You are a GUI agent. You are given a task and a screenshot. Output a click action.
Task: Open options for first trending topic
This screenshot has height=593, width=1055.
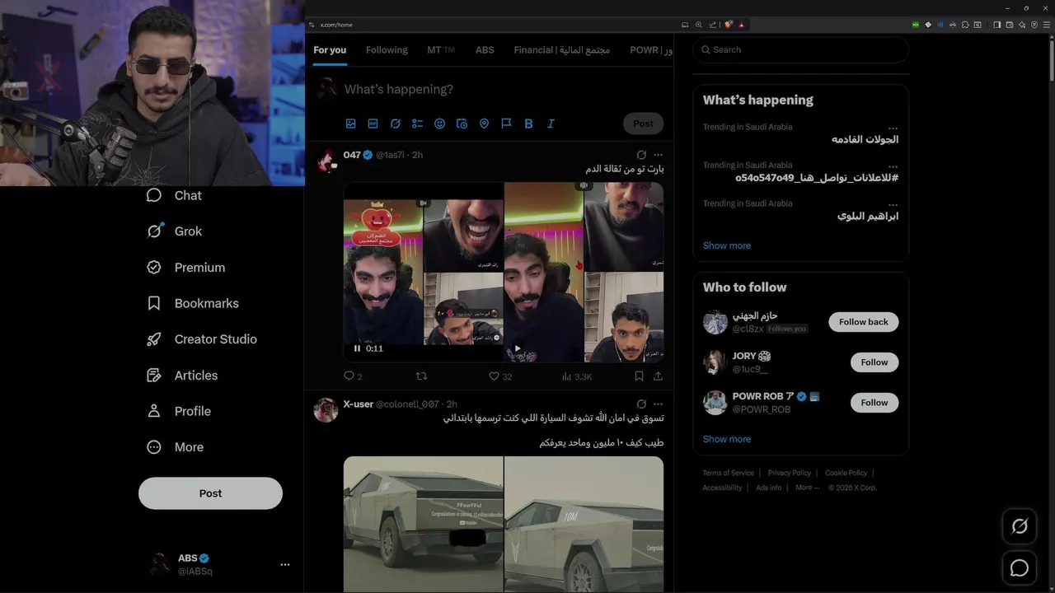pyautogui.click(x=893, y=128)
